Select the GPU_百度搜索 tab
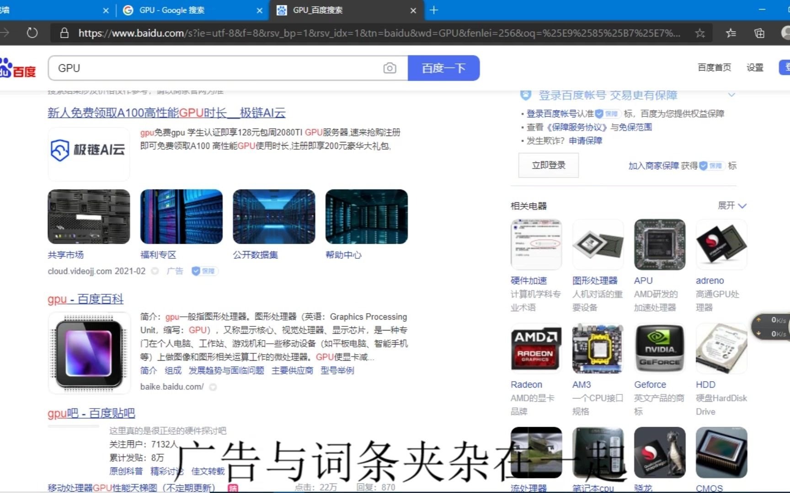The width and height of the screenshot is (790, 493). coord(318,10)
